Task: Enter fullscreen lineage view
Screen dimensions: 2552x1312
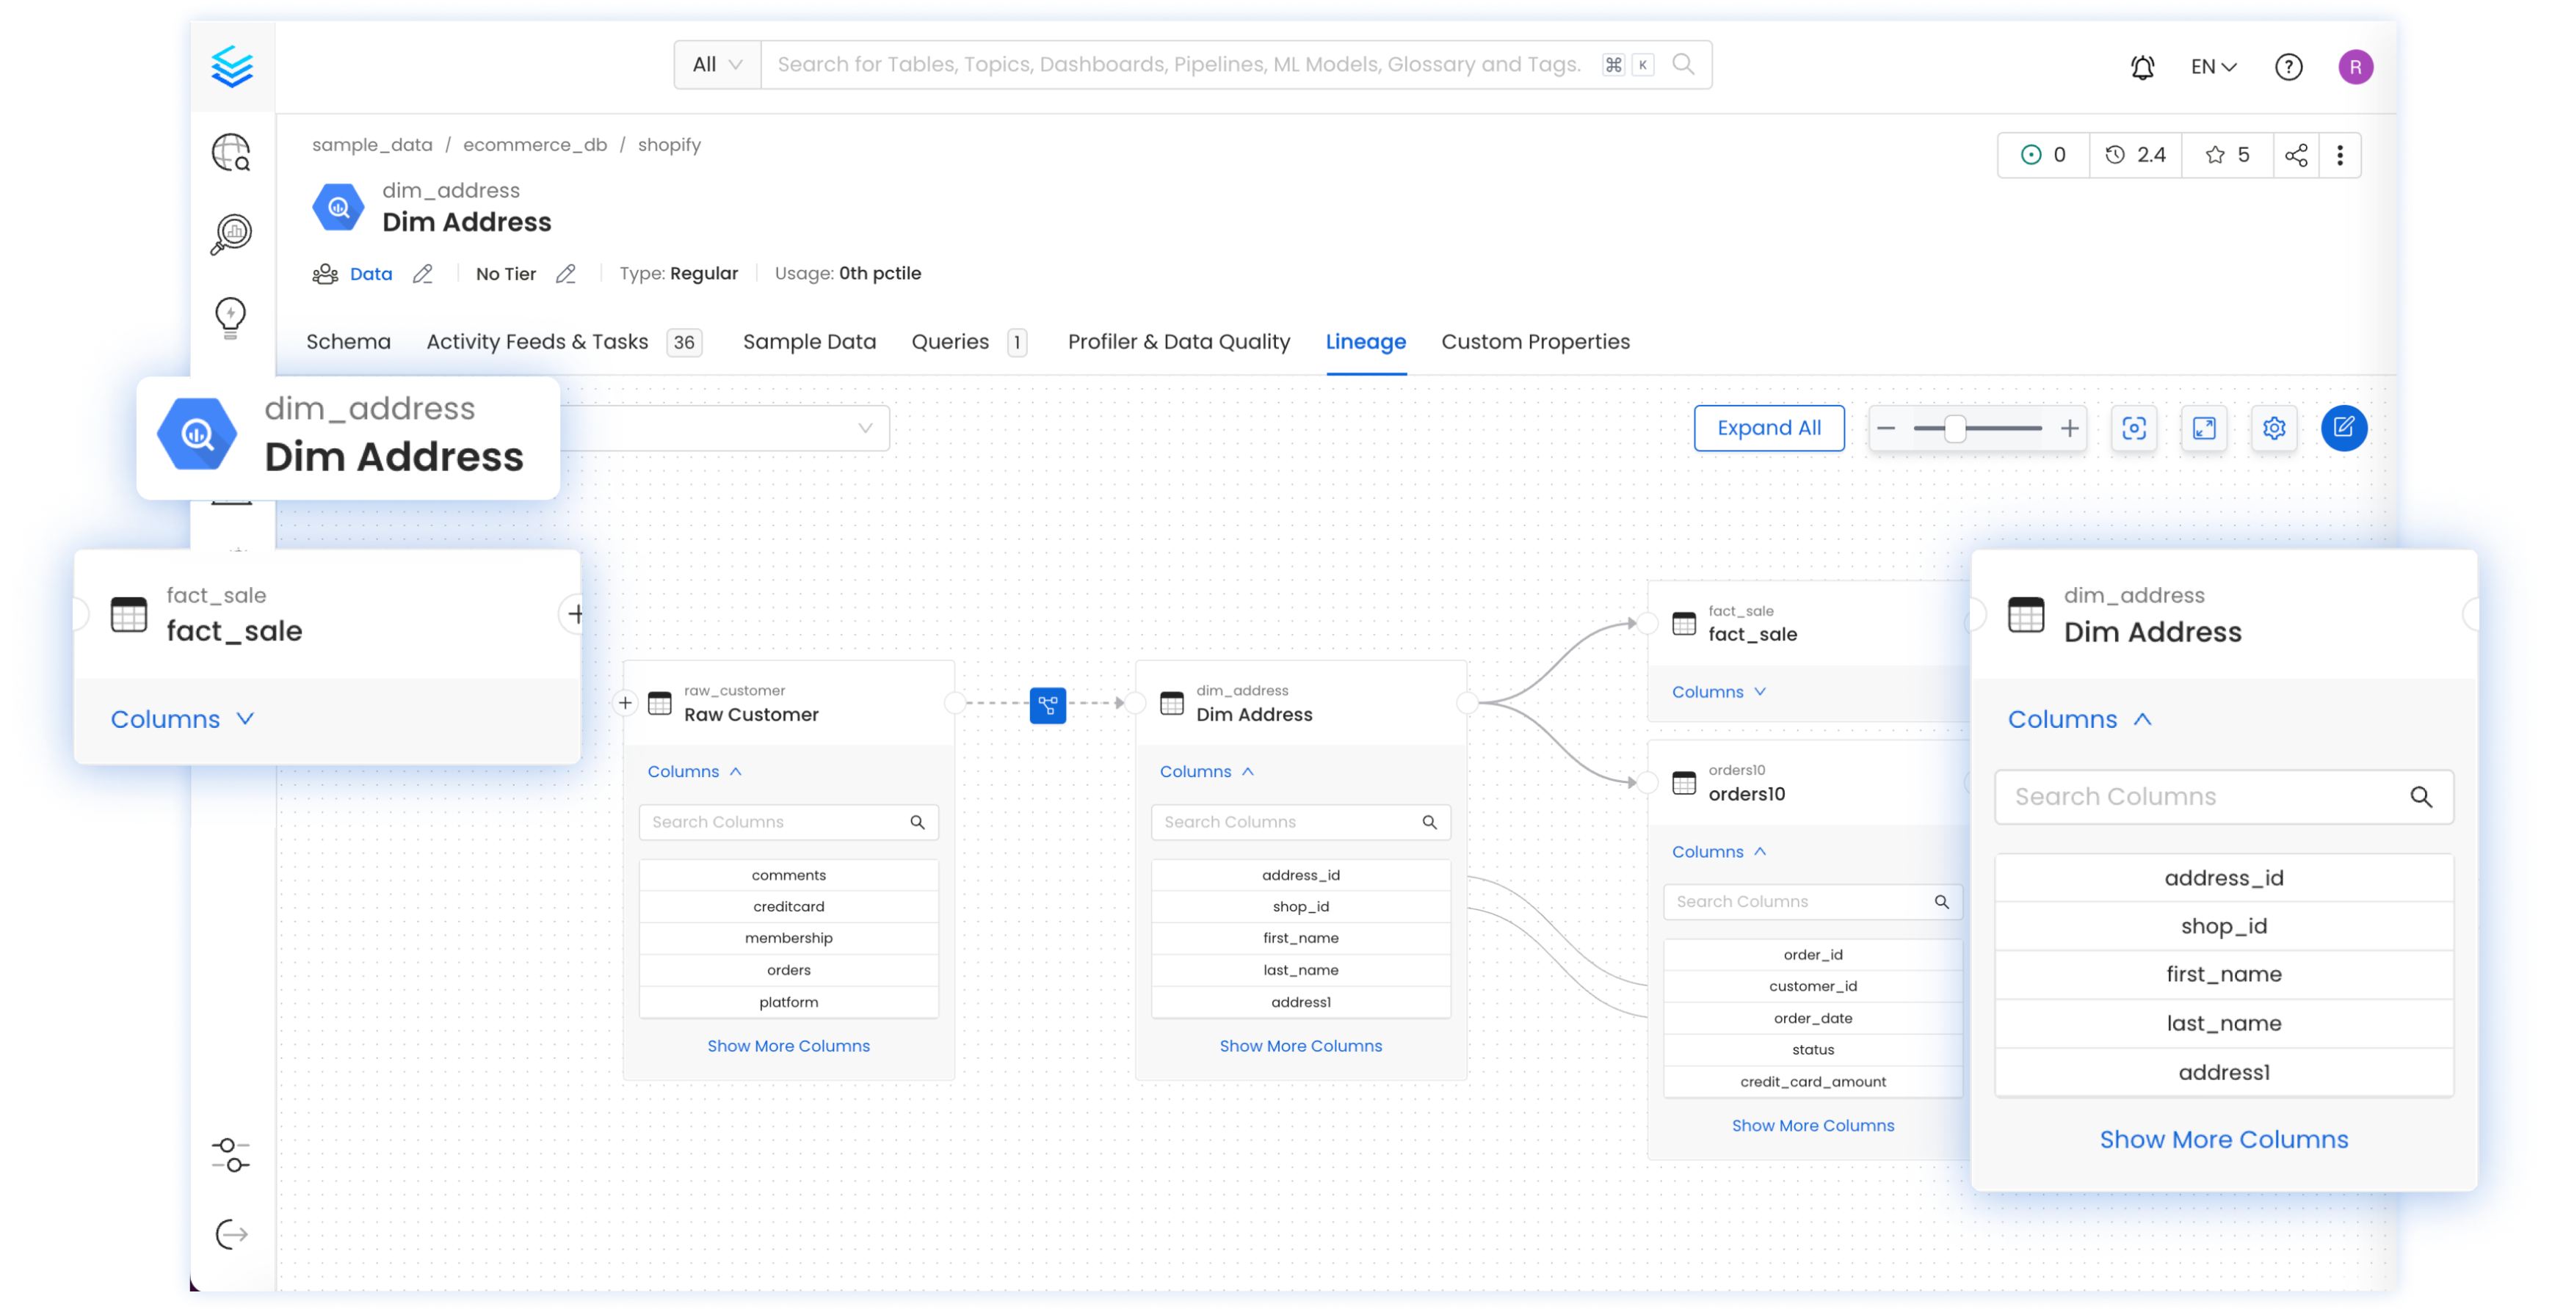Action: 2204,428
